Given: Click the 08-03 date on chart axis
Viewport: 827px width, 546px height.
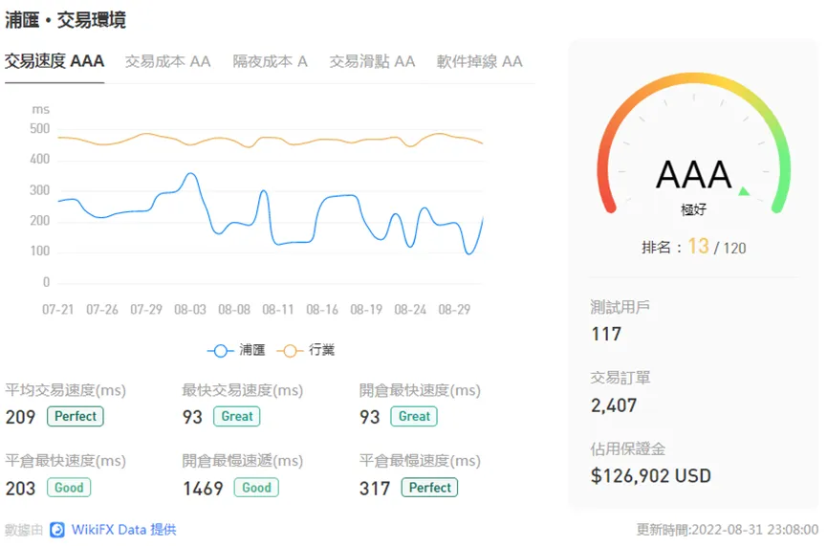Looking at the screenshot, I should coord(190,310).
